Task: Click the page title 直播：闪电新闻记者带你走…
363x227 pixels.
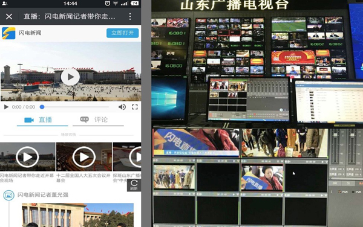Action: [69, 16]
